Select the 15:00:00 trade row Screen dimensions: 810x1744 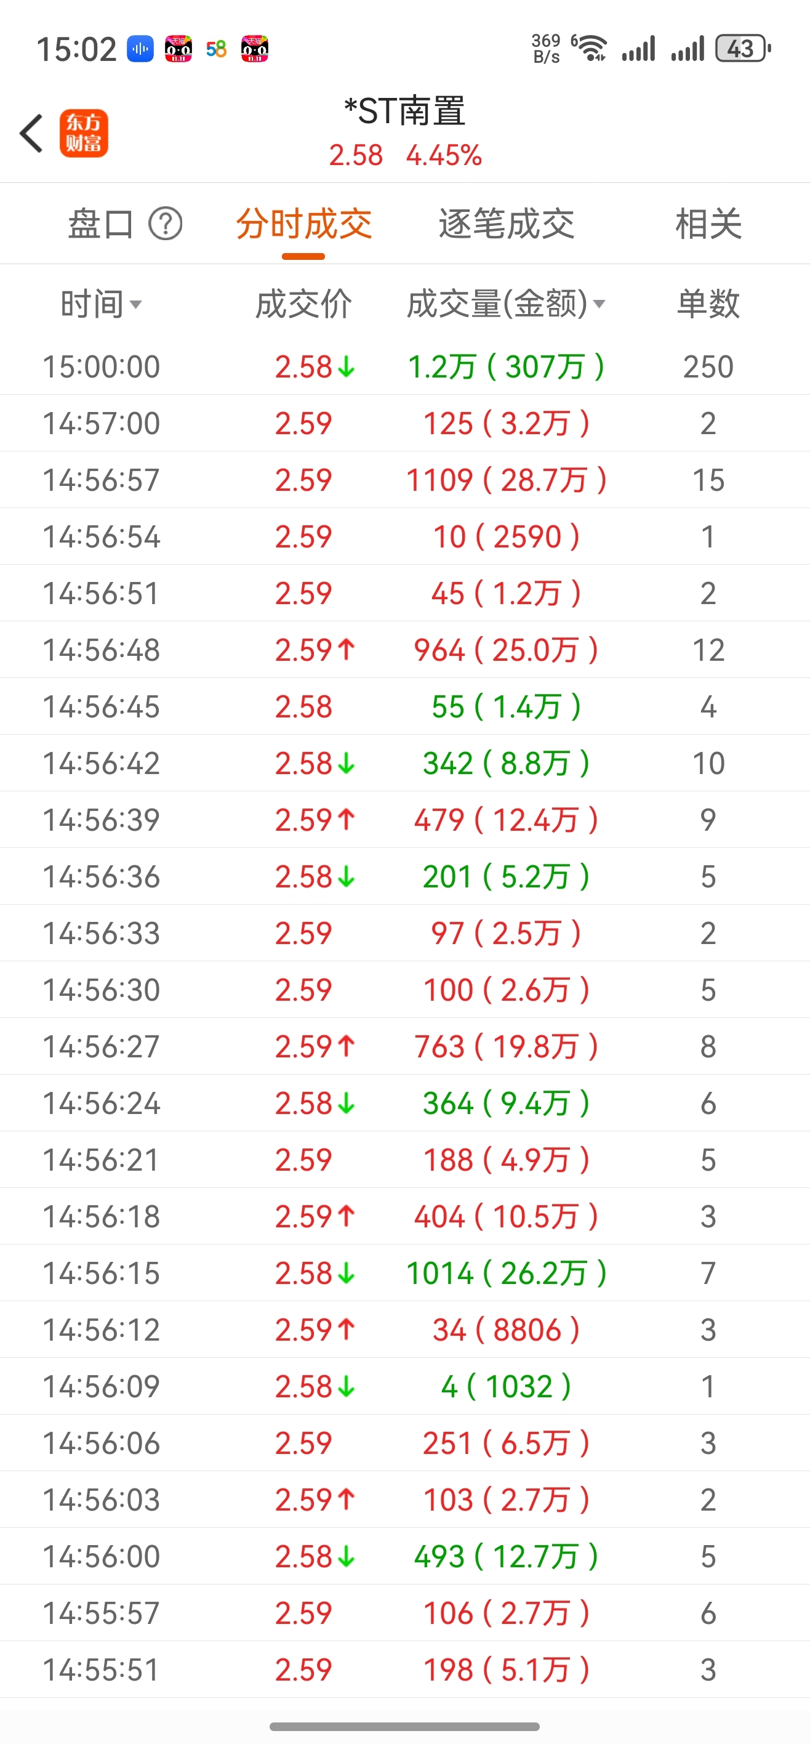coord(404,366)
